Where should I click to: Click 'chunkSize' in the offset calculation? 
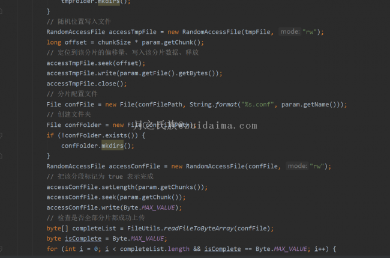pyautogui.click(x=114, y=42)
